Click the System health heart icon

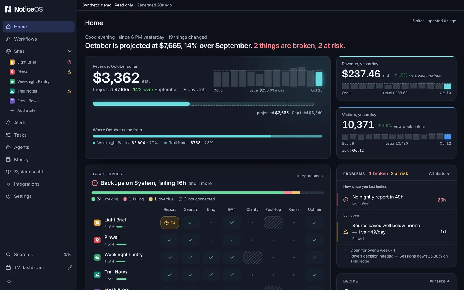8,172
